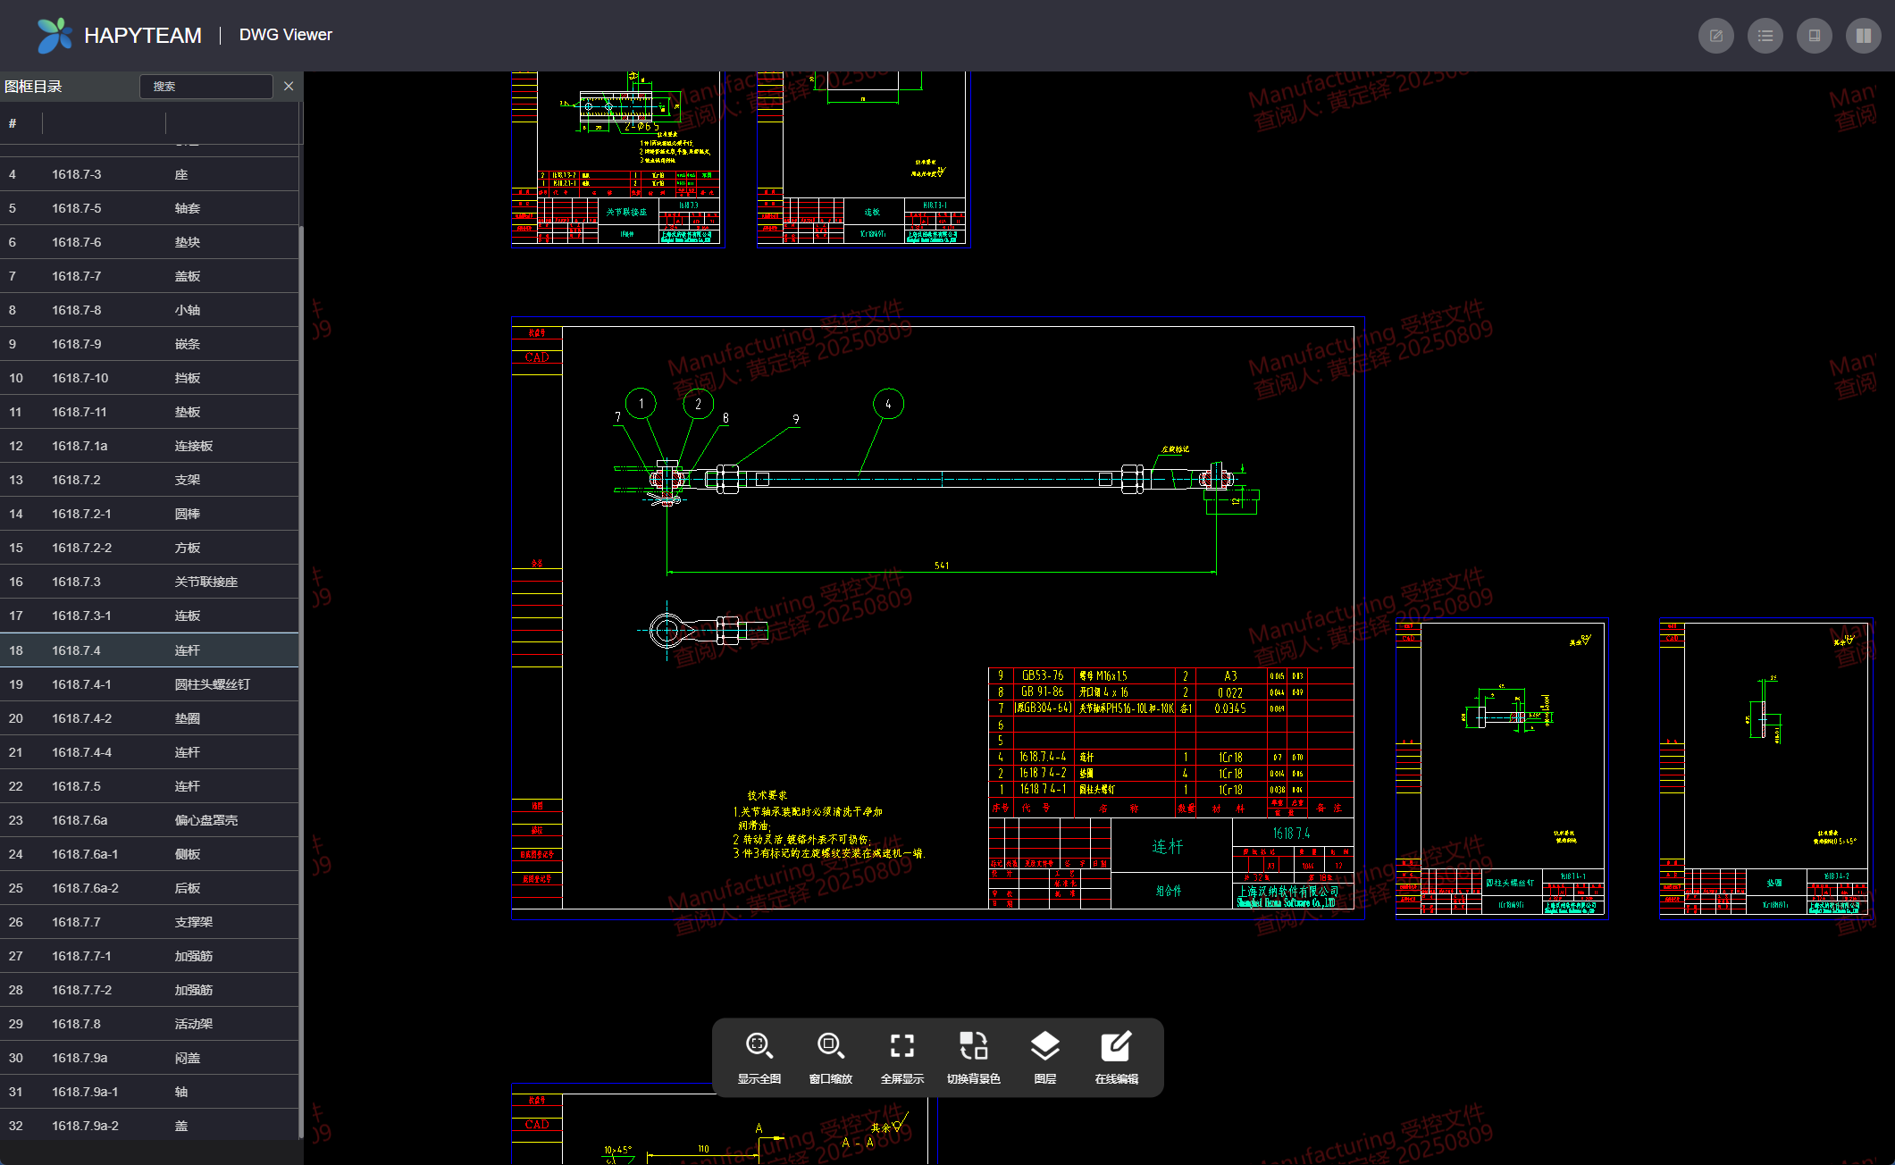
Task: Click 显示全图 show full drawing tool
Action: pyautogui.click(x=759, y=1057)
